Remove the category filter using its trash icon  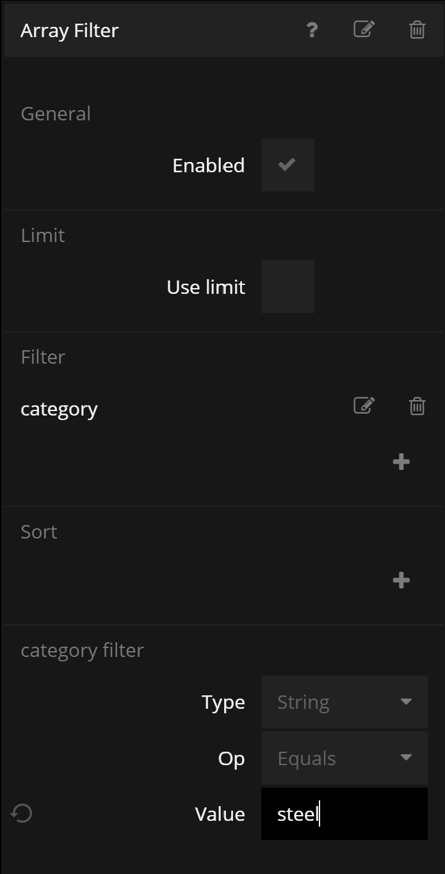point(417,406)
